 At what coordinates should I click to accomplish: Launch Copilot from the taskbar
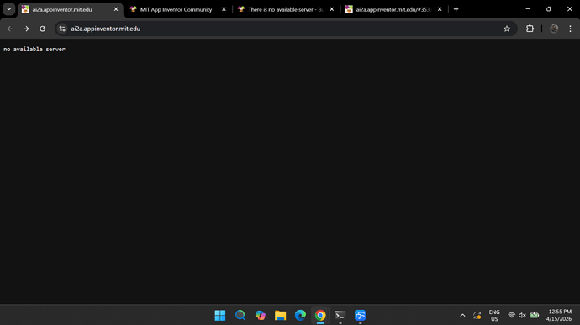(261, 316)
